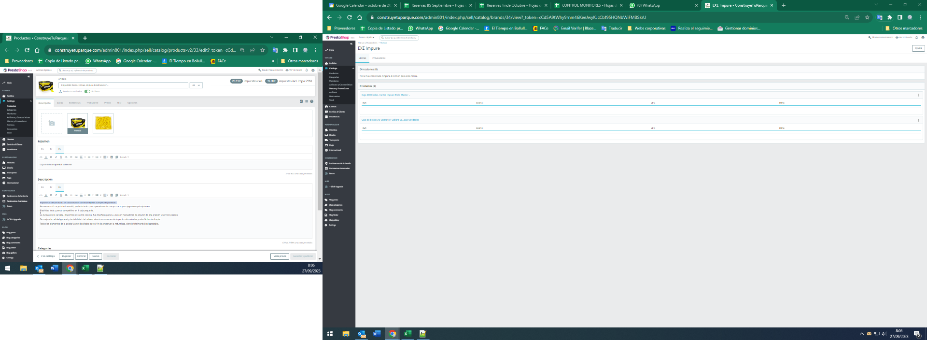This screenshot has width=927, height=340.
Task: Reload page in Productos browser window
Action: coord(27,50)
